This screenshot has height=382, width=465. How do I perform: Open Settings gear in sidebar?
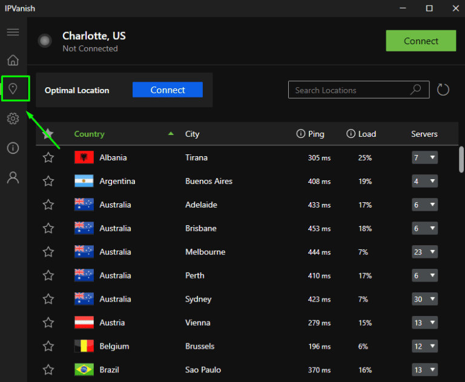(x=13, y=119)
